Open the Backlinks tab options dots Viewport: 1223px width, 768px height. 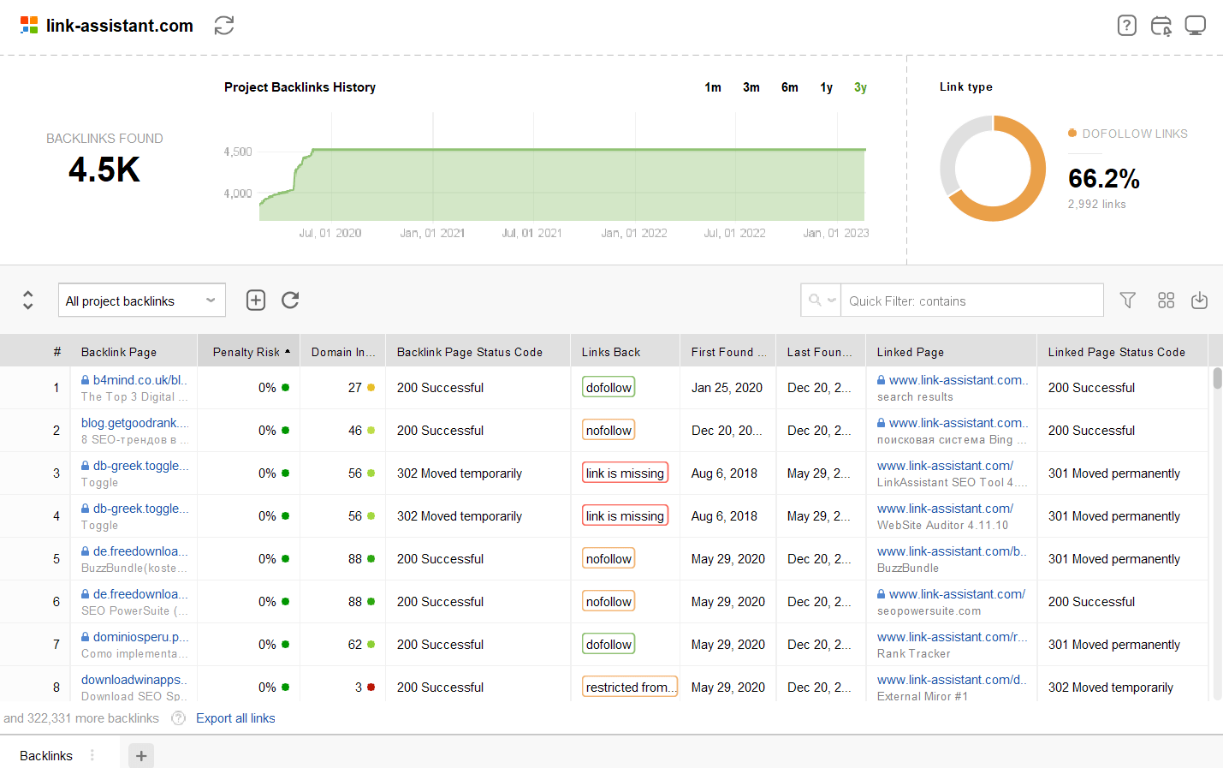point(92,755)
